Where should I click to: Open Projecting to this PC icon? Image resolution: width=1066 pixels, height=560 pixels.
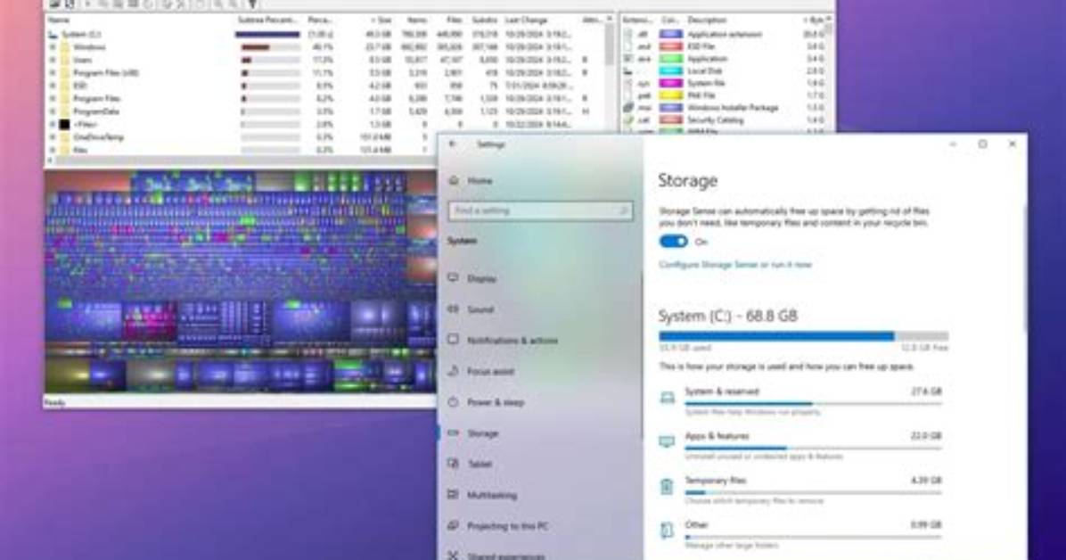click(454, 525)
